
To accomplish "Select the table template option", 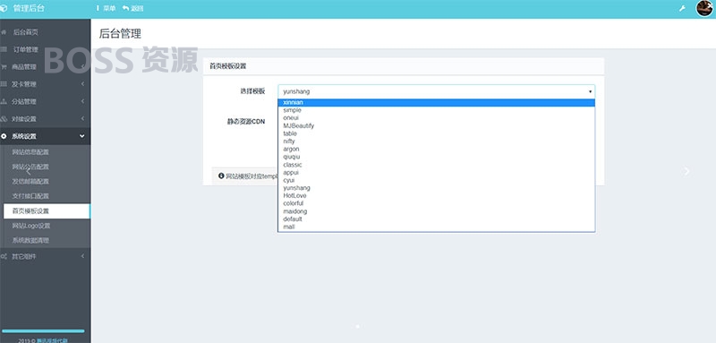I will 436,133.
